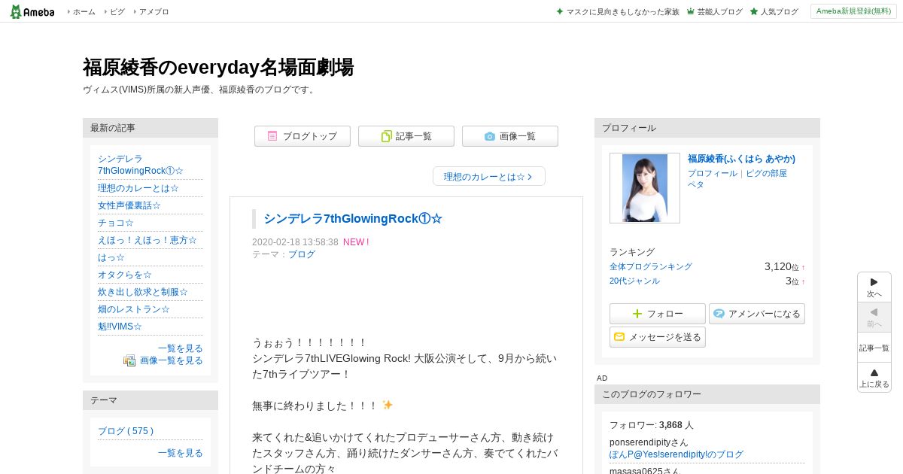The width and height of the screenshot is (903, 474).
Task: Open sidebar entry チョコ☆
Action: pyautogui.click(x=116, y=223)
